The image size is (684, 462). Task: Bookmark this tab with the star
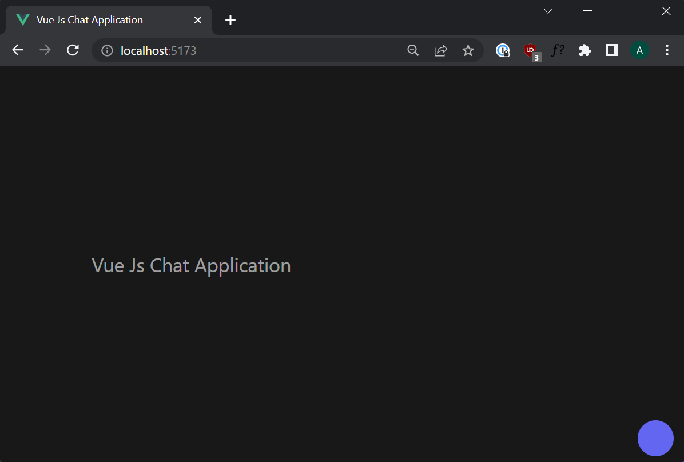point(468,51)
